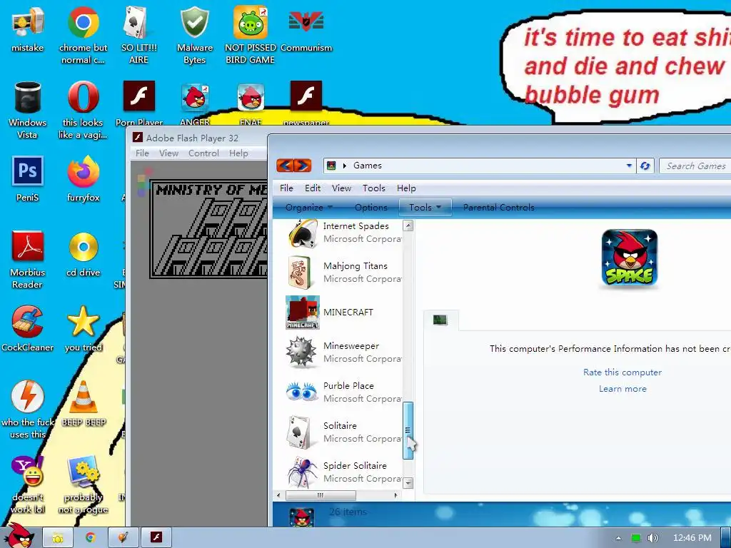Viewport: 731px width, 548px height.
Task: Select Minesweeper in the games list
Action: (x=344, y=352)
